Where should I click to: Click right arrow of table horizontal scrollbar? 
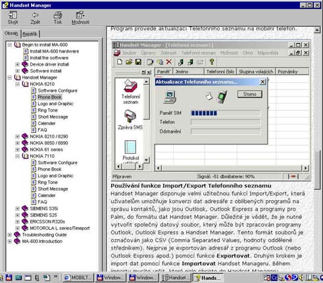click(x=305, y=168)
